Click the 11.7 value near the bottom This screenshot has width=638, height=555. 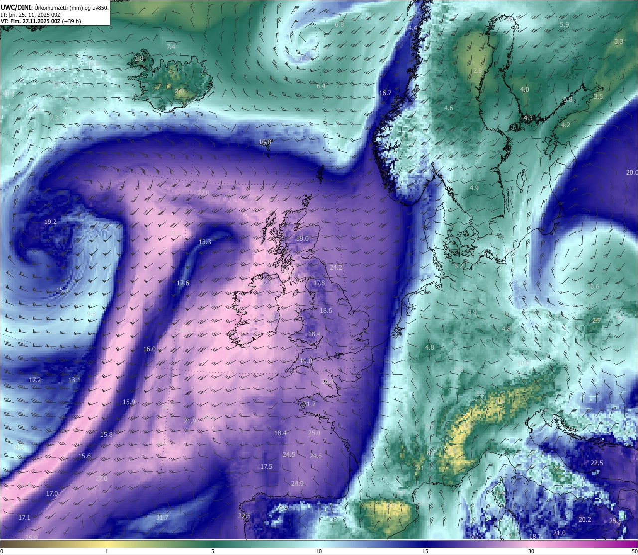point(162,518)
